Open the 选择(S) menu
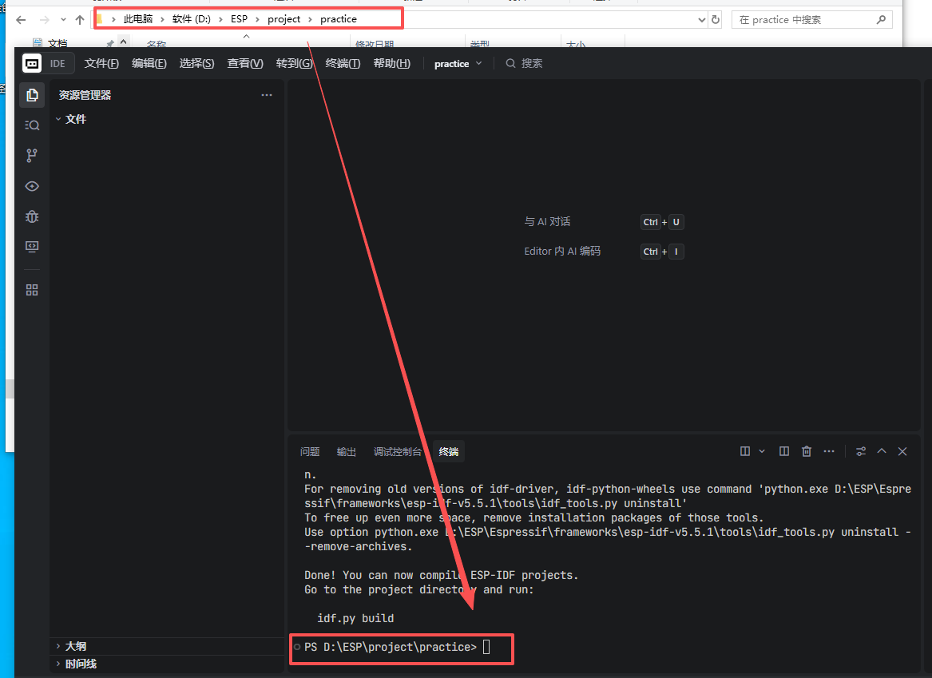Image resolution: width=932 pixels, height=678 pixels. (x=196, y=64)
